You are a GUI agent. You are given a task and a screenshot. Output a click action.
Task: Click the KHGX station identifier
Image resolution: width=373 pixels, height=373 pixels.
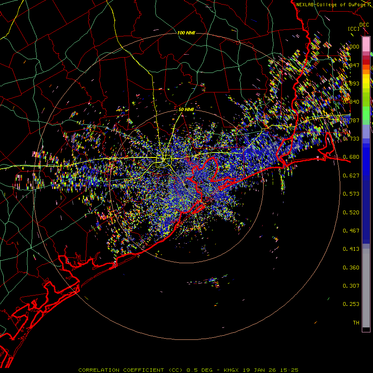click(231, 370)
